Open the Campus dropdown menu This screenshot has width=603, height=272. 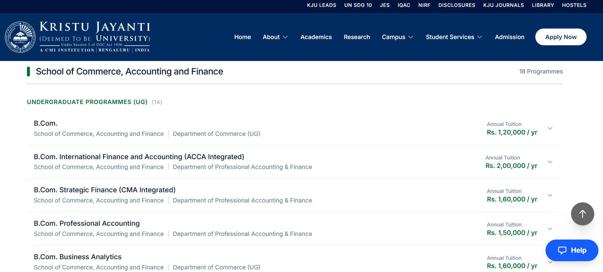397,37
